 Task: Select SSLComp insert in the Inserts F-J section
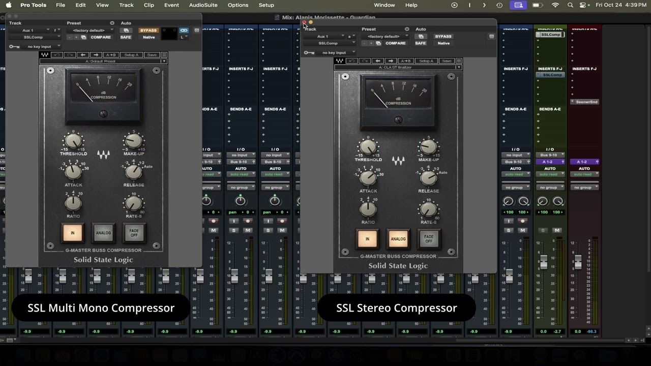click(550, 75)
